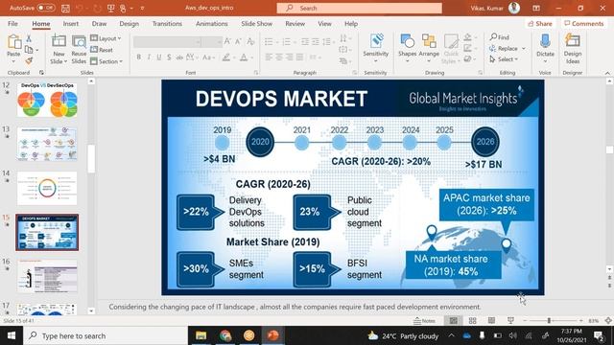Toggle text shadow formatting

[169, 57]
